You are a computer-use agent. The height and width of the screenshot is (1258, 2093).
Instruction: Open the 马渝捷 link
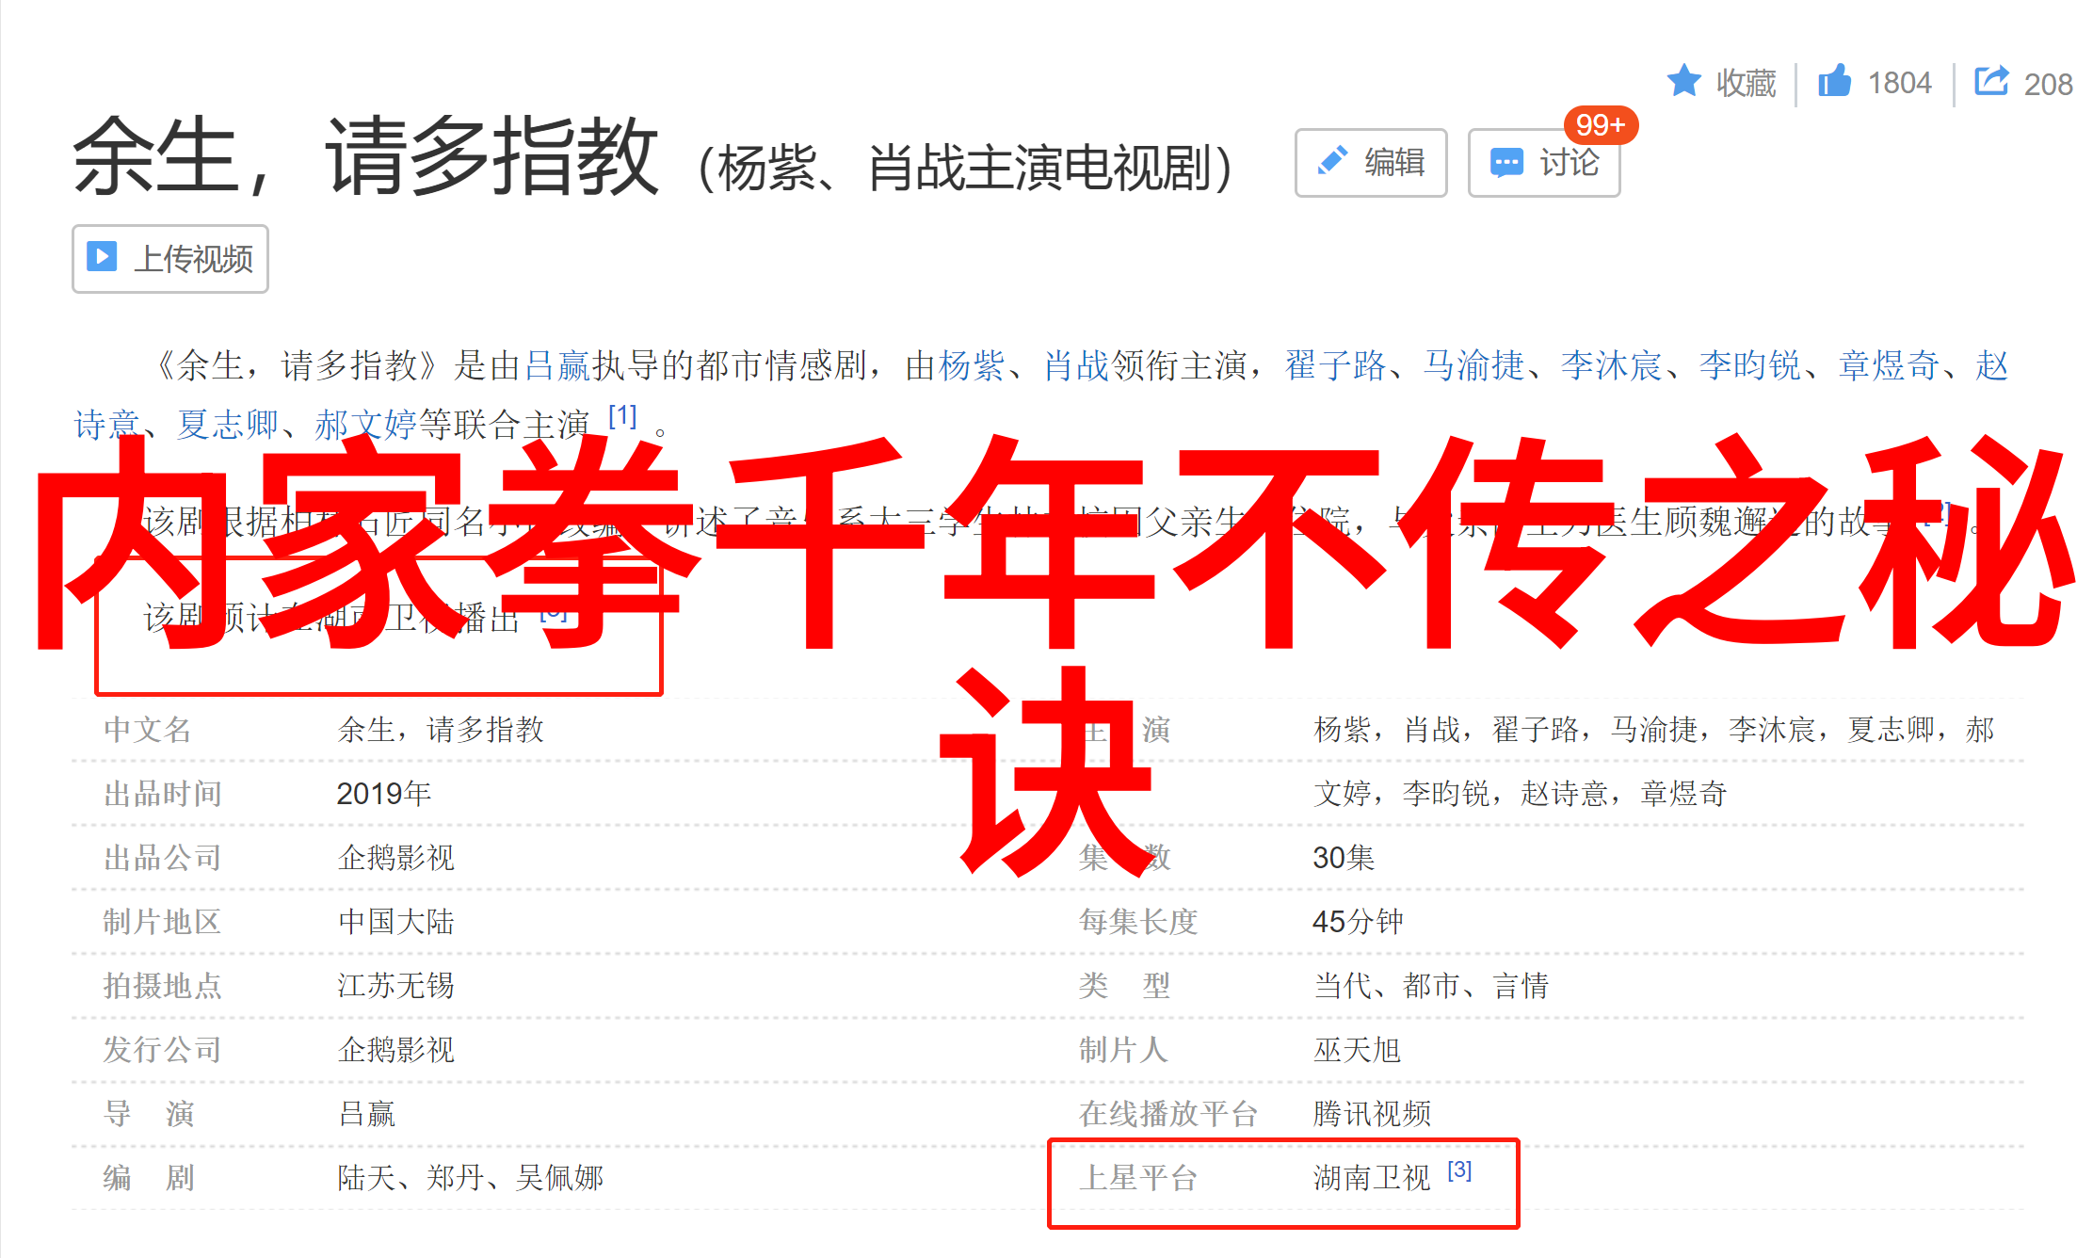(x=1473, y=365)
